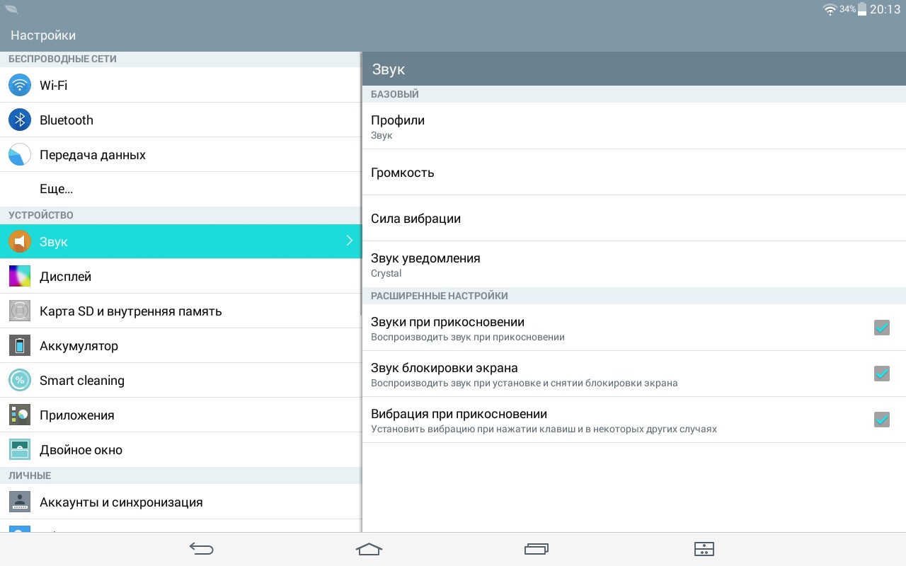Screen dimensions: 906x566
Task: Tap the Dual window icon
Action: (20, 449)
